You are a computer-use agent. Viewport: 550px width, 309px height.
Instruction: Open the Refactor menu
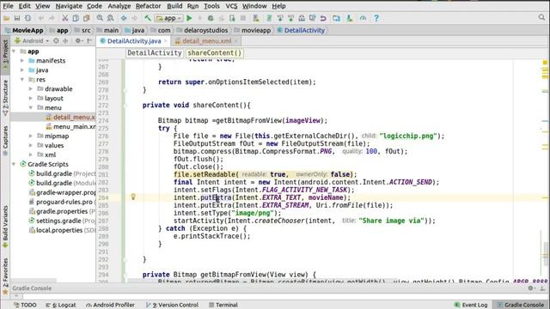click(149, 6)
